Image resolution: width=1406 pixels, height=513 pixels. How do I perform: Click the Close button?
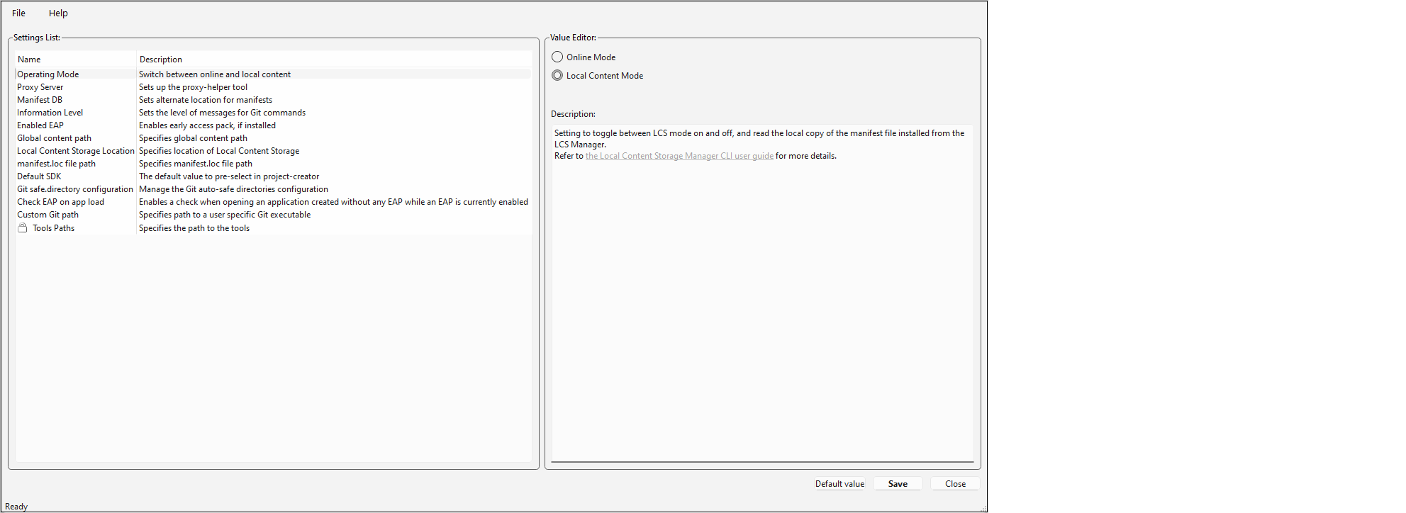click(954, 484)
